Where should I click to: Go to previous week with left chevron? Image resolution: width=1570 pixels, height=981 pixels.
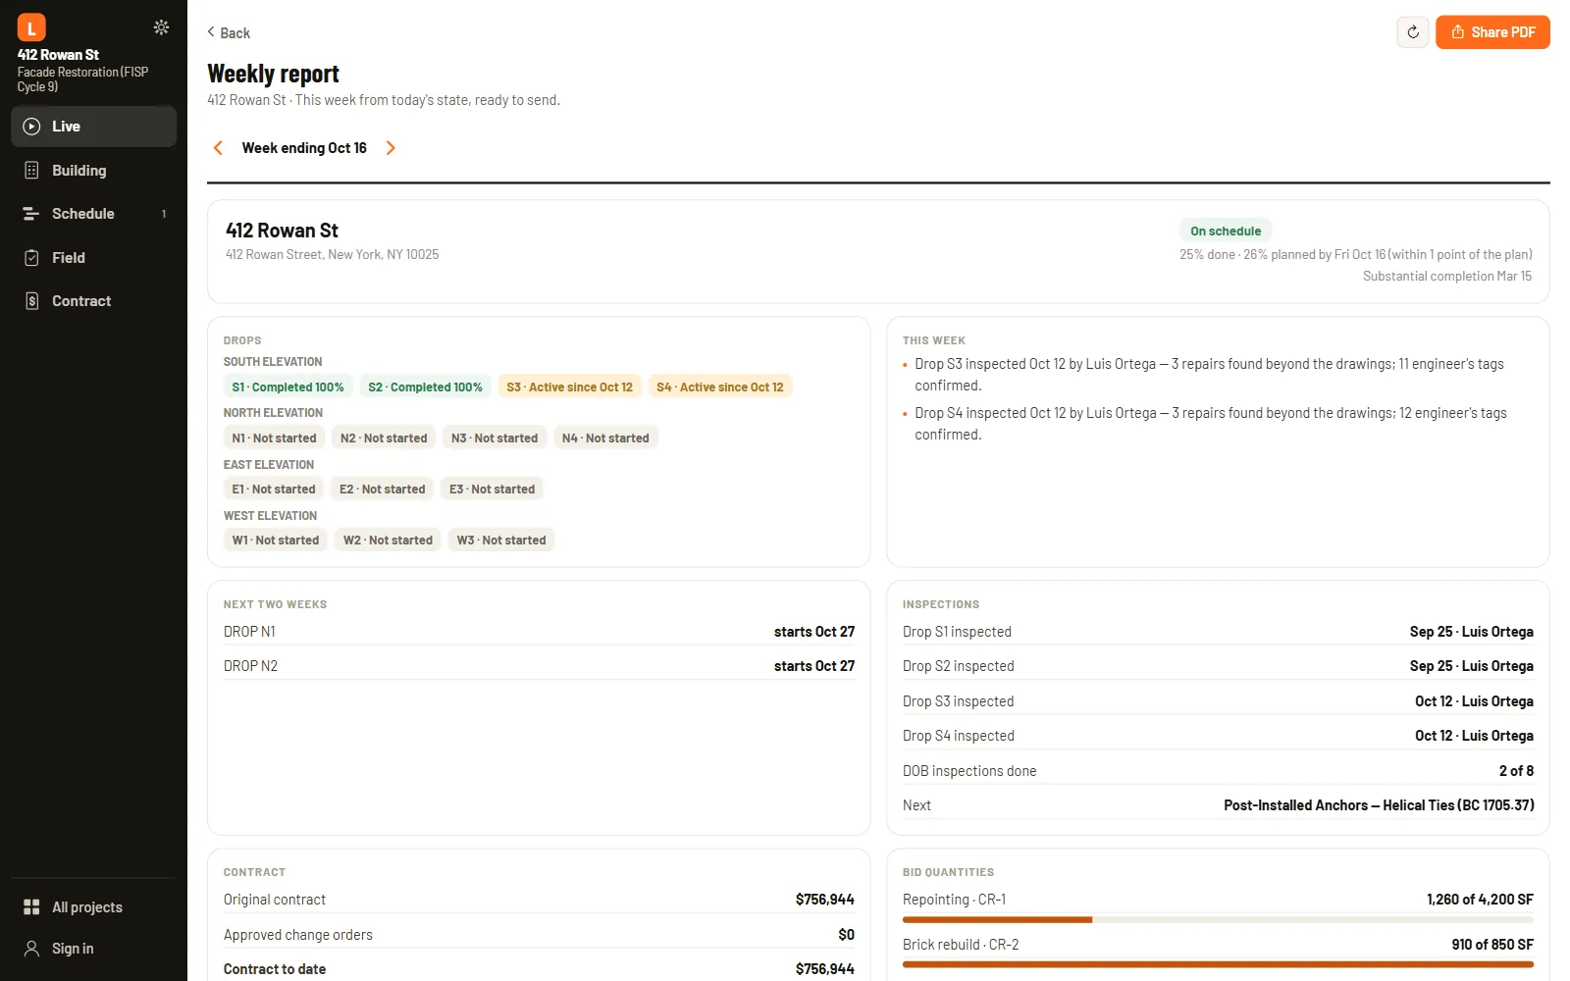[x=218, y=148]
